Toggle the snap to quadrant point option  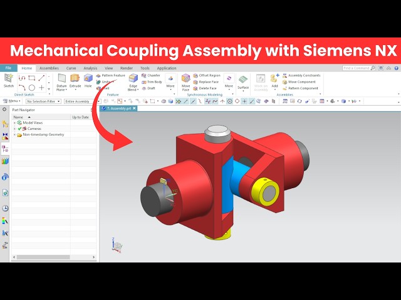click(237, 101)
